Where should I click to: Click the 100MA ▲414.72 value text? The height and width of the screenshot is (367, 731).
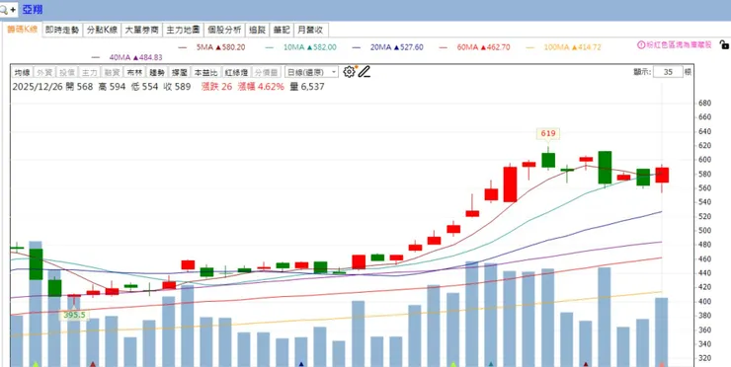573,47
